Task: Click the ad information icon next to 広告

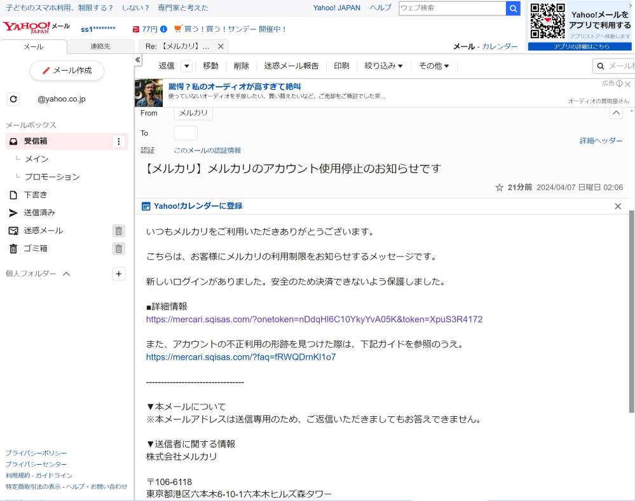Action: coord(619,83)
